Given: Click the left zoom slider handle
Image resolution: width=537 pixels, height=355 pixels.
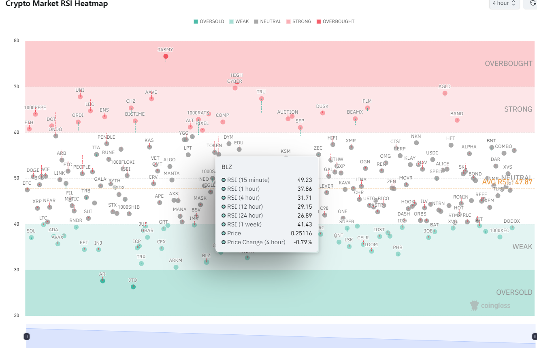Looking at the screenshot, I should pyautogui.click(x=27, y=336).
